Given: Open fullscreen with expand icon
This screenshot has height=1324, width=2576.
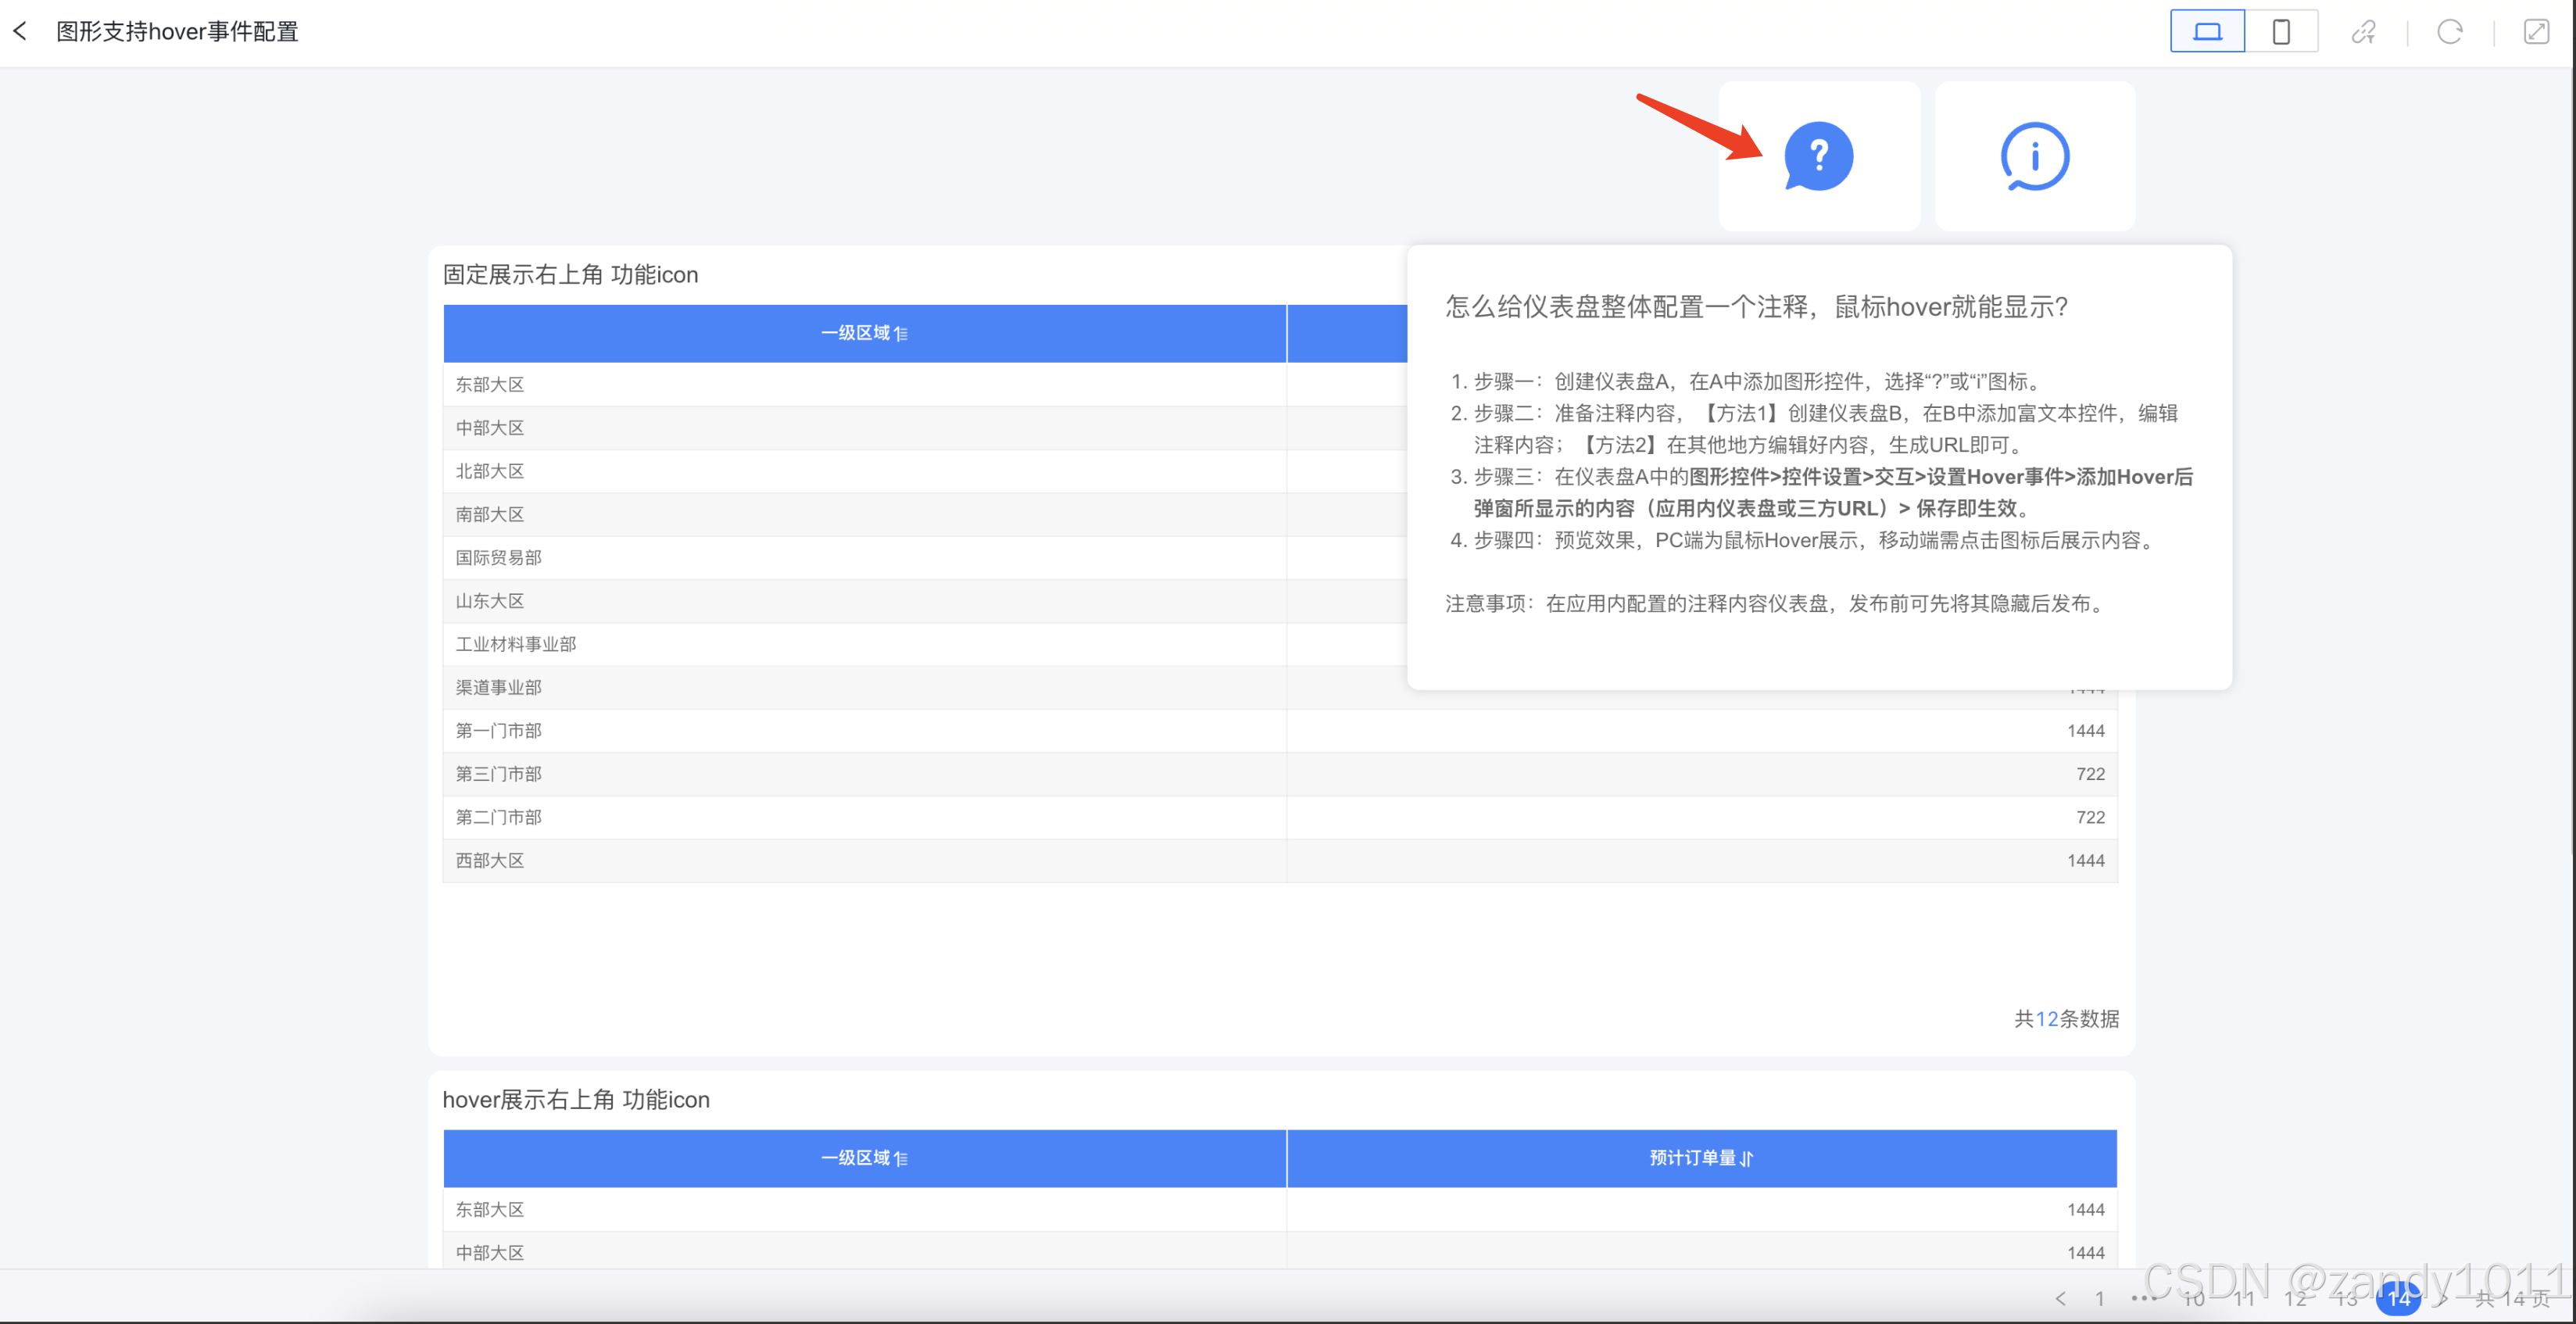Looking at the screenshot, I should pyautogui.click(x=2536, y=31).
